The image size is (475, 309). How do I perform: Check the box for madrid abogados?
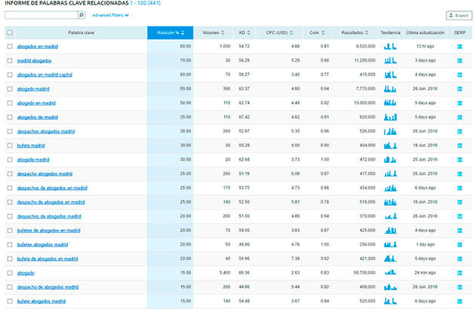[x=10, y=60]
